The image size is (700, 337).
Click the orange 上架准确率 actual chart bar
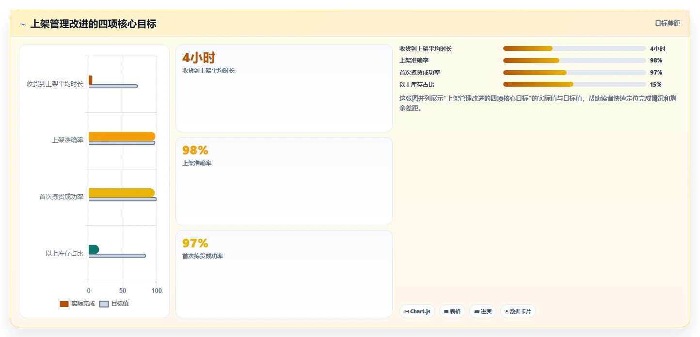[122, 137]
